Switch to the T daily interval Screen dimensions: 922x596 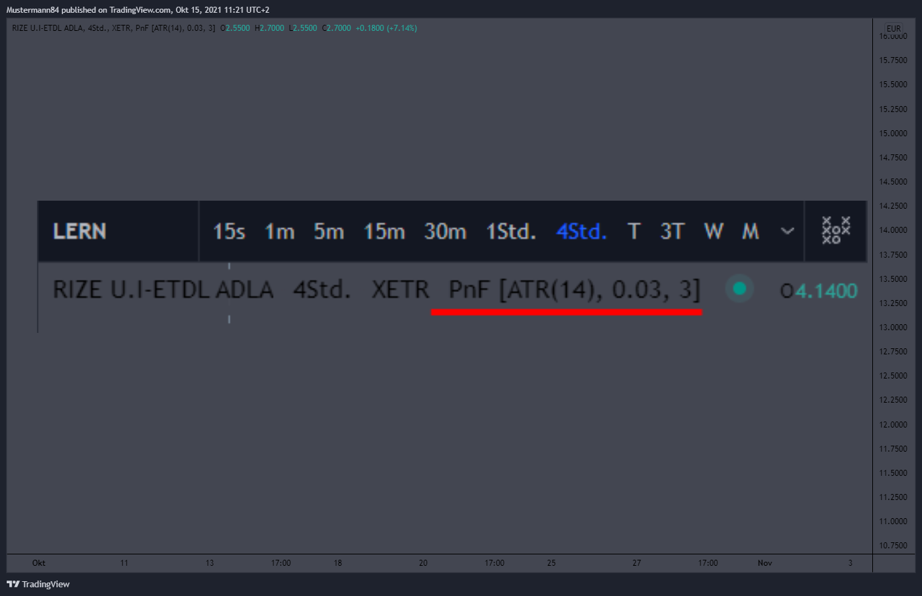pyautogui.click(x=634, y=232)
